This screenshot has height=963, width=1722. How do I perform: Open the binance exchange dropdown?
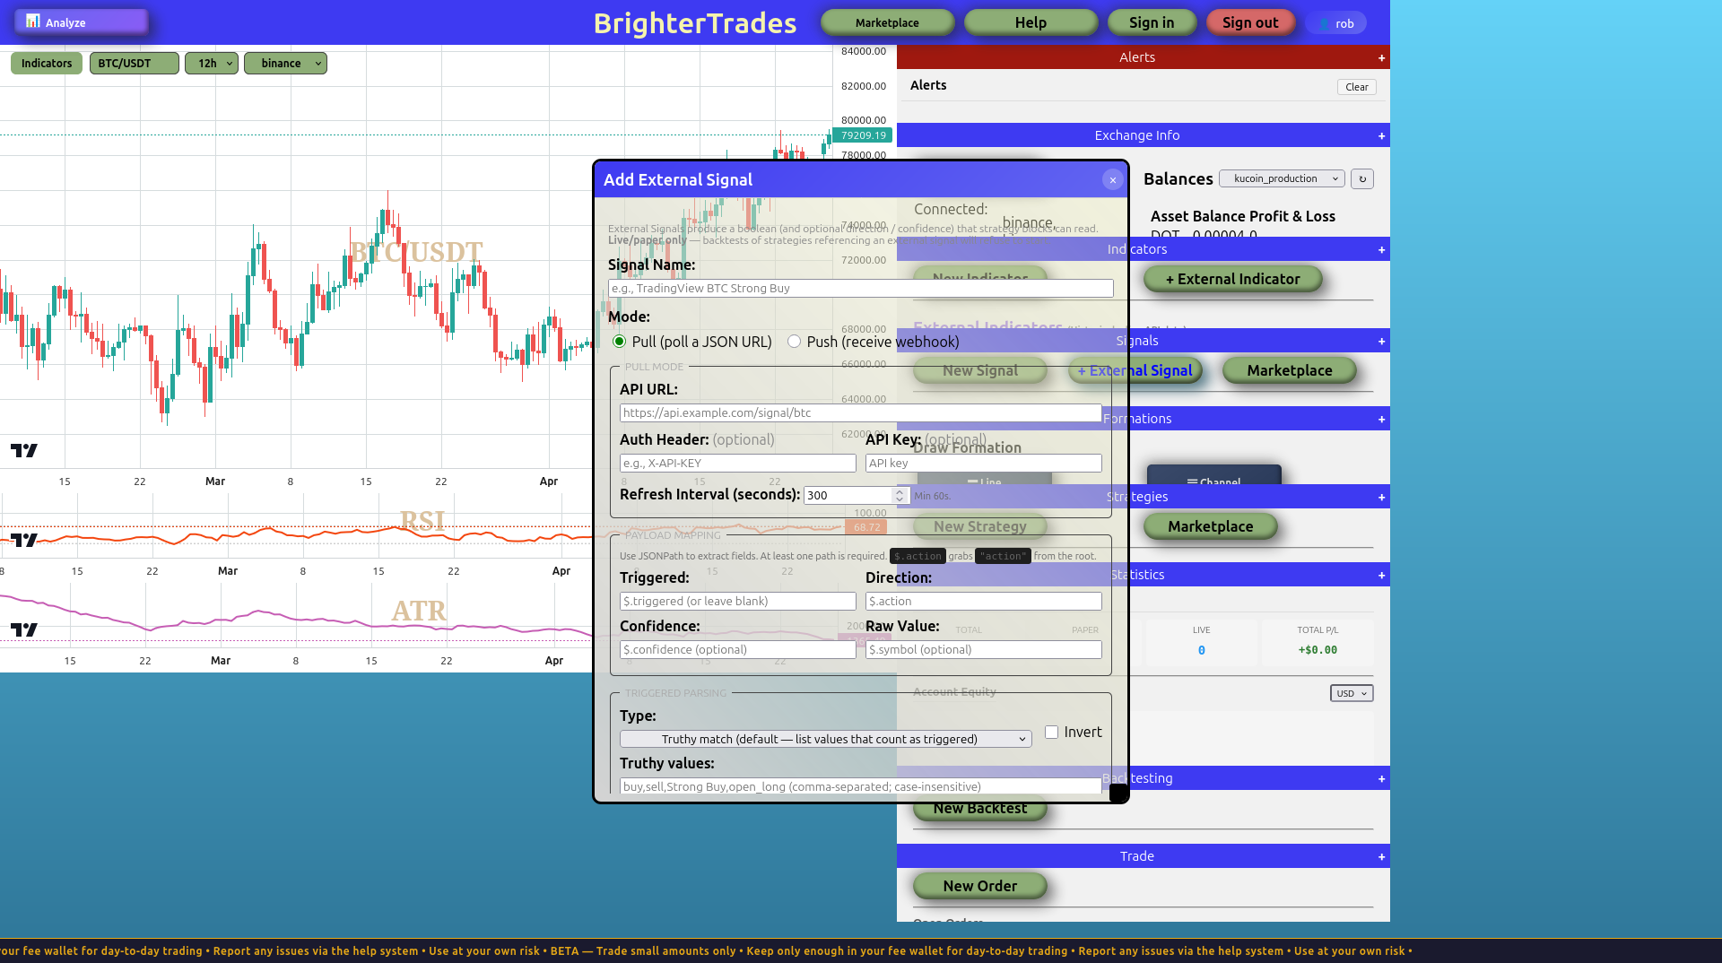285,64
